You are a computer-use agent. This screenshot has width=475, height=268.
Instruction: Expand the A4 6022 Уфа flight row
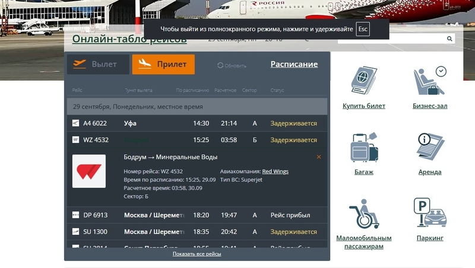click(x=196, y=123)
